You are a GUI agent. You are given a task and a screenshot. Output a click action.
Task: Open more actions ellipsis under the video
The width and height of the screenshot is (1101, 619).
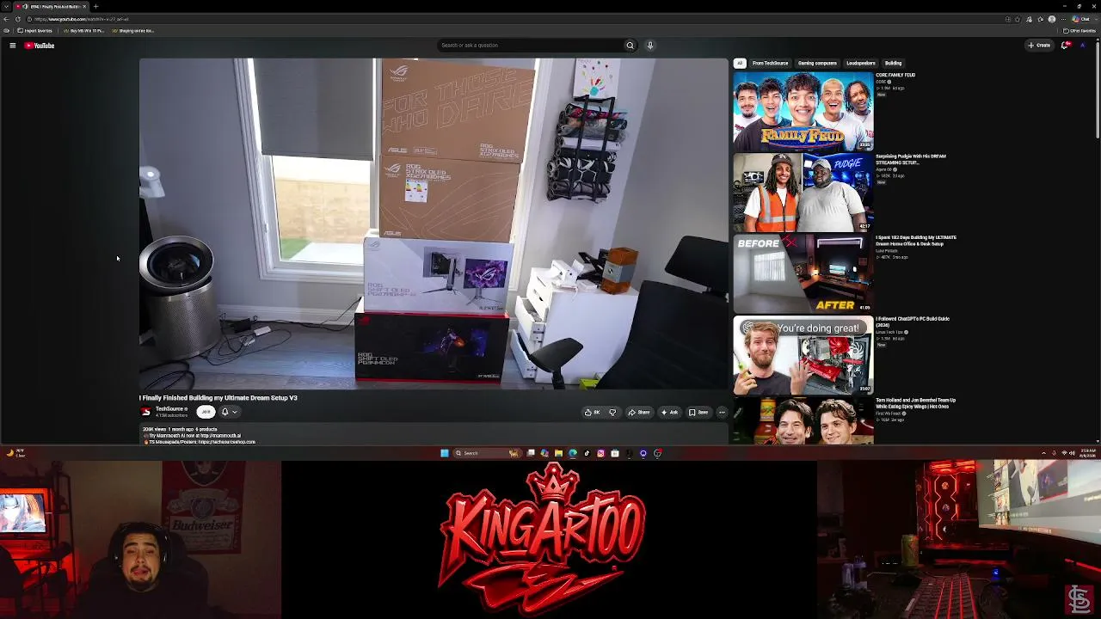722,412
